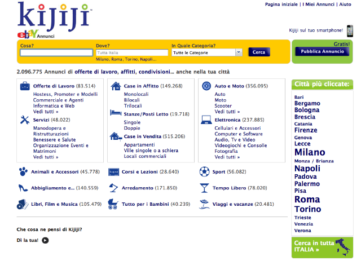Click the film reel icon for Libri, Film e Musica
Screen dimensions: 361x265
pos(23,204)
